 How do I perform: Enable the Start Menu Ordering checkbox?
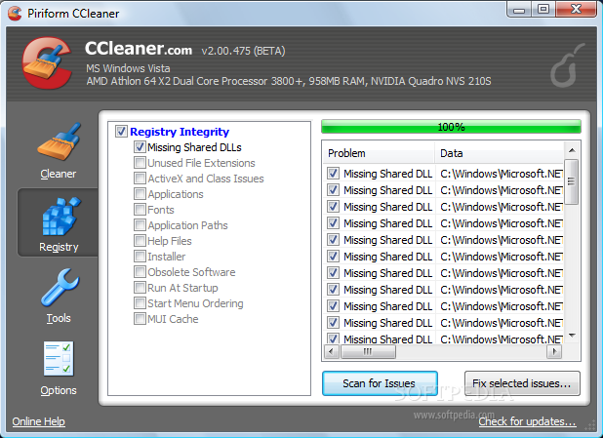[x=140, y=303]
